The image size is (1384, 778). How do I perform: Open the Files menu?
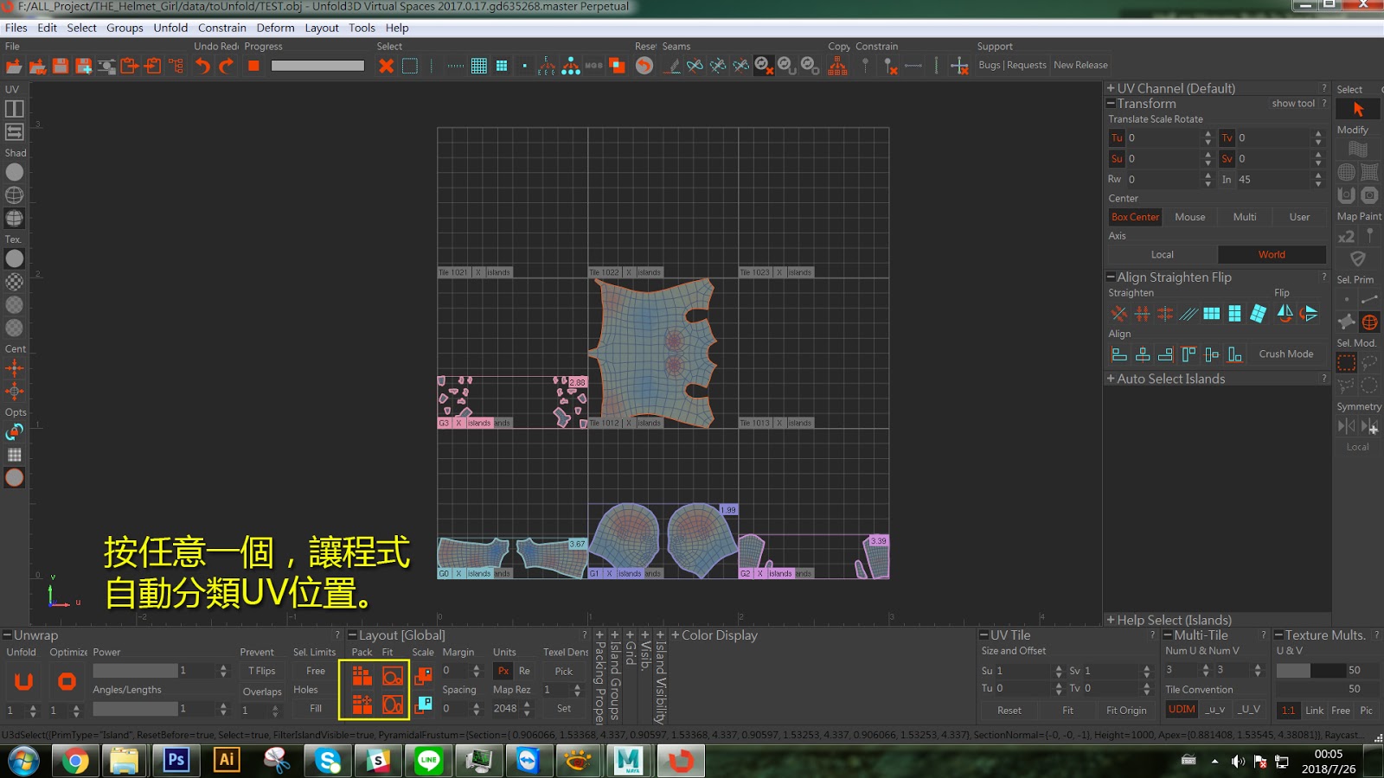point(16,28)
